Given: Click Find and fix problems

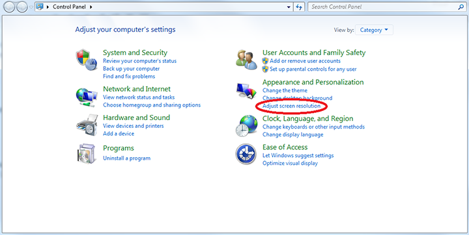Looking at the screenshot, I should 129,77.
